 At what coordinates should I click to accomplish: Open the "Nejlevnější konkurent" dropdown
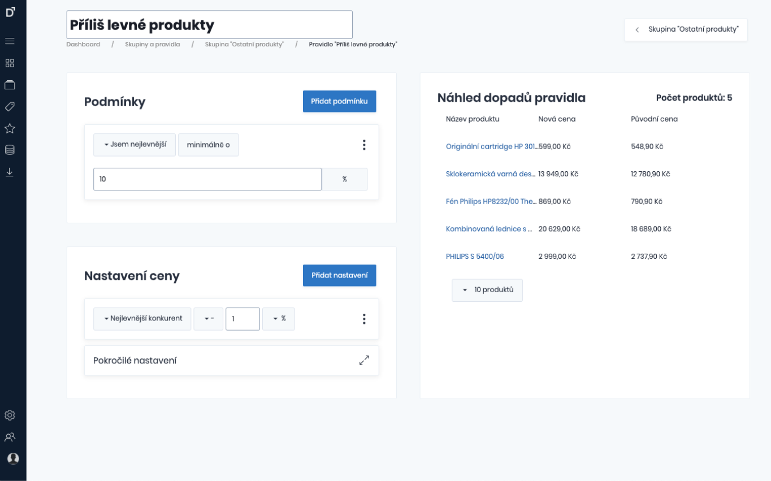[x=142, y=319]
